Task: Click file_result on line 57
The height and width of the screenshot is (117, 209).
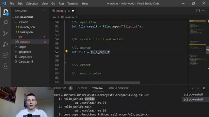Action: [x=100, y=52]
